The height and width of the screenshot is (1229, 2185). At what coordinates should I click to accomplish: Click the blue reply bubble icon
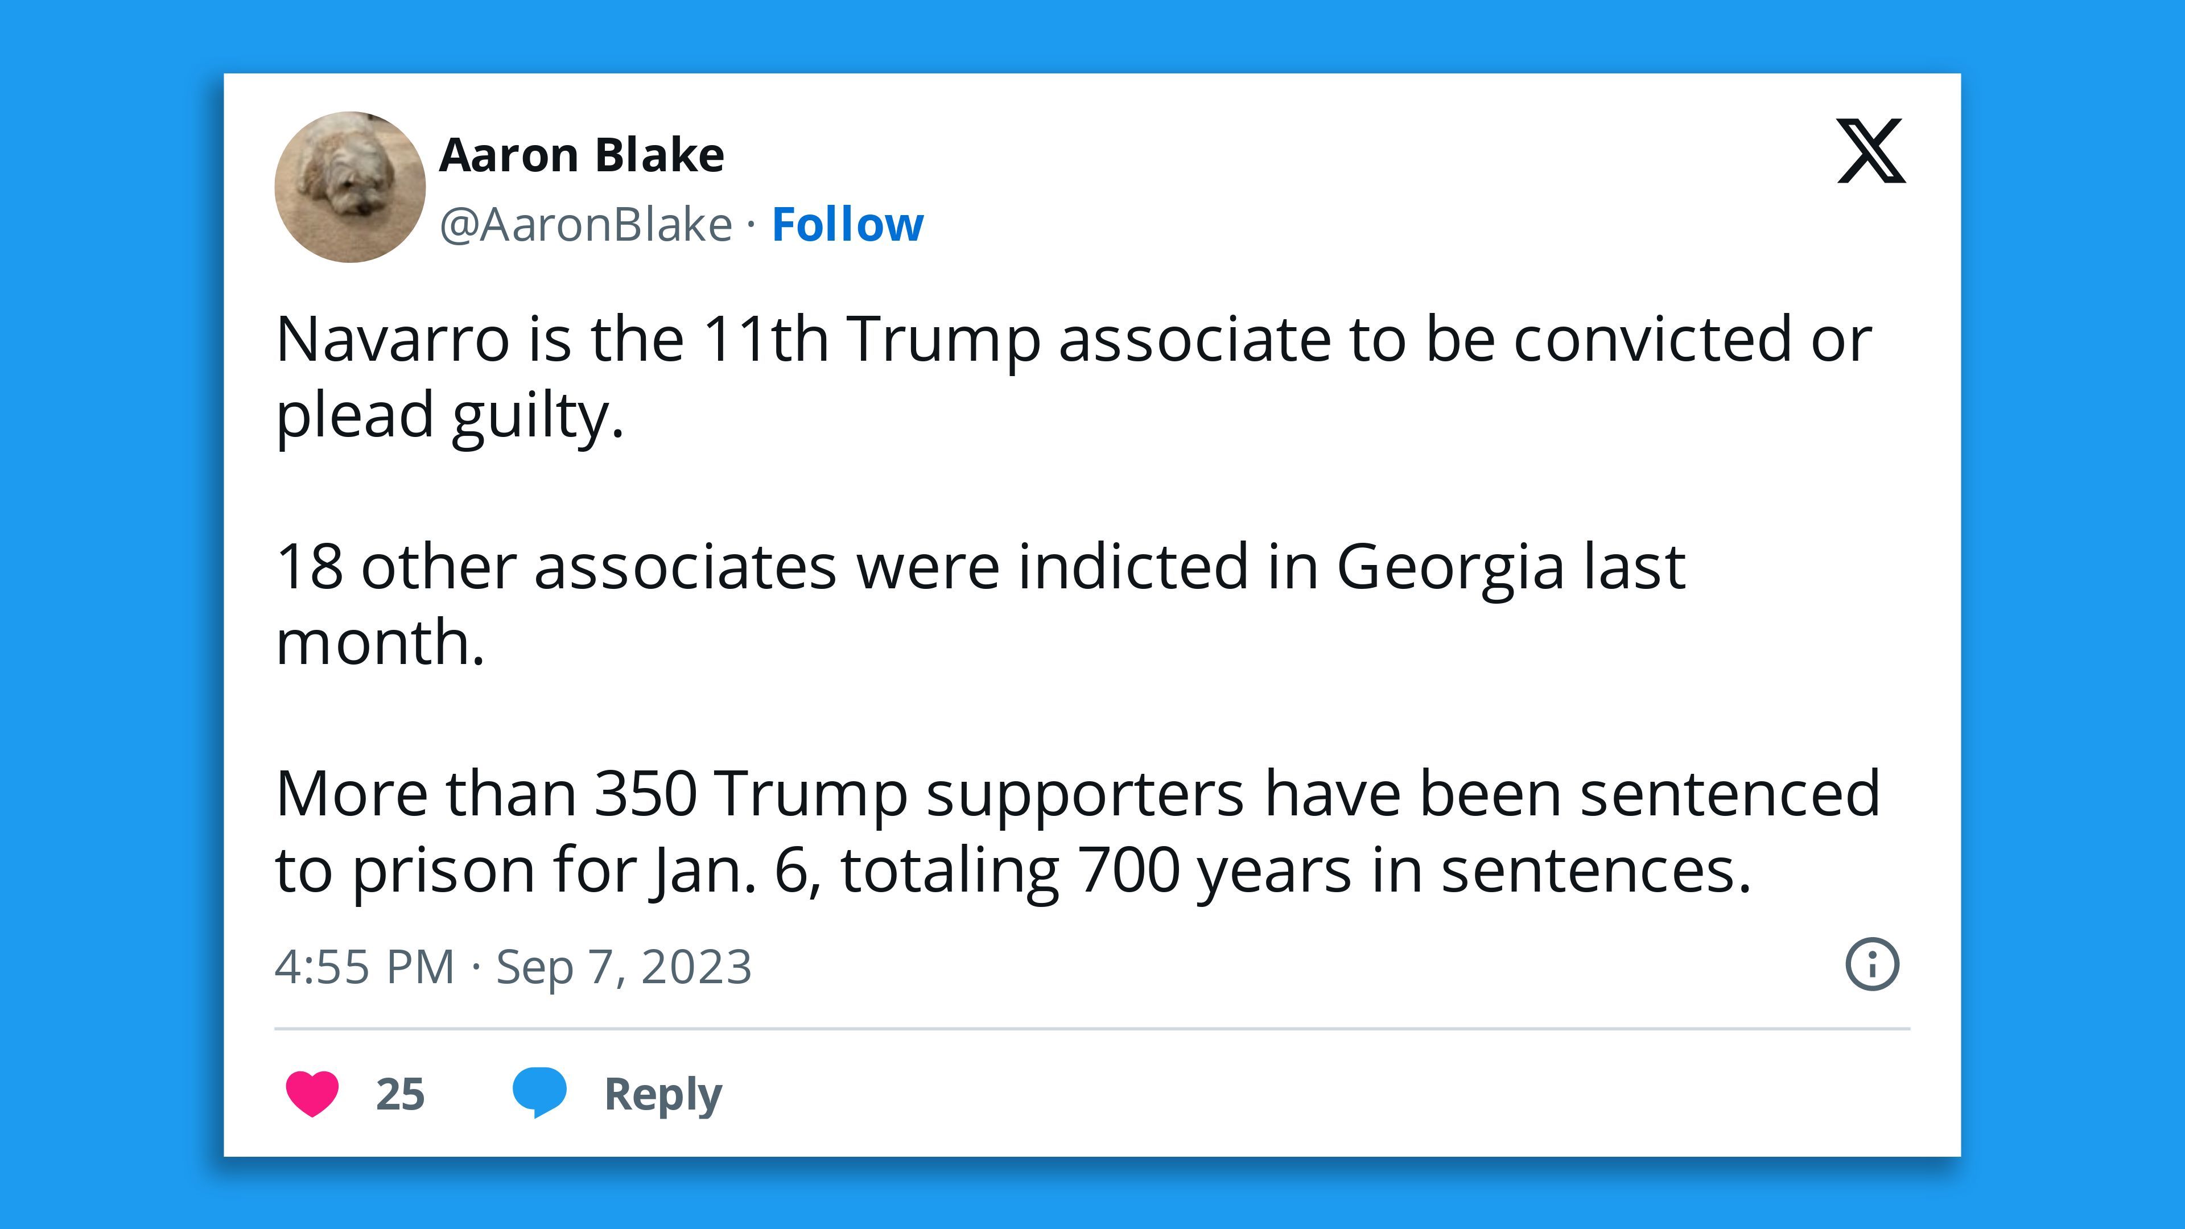click(x=539, y=1092)
